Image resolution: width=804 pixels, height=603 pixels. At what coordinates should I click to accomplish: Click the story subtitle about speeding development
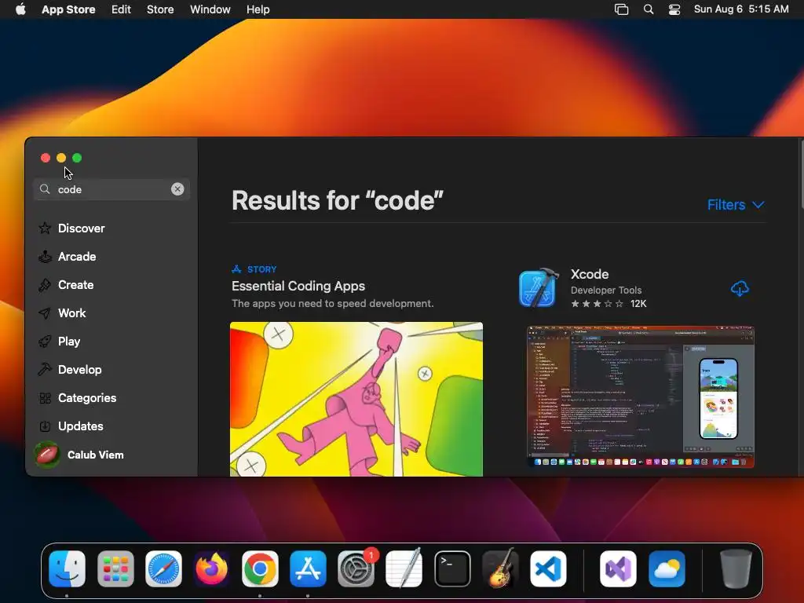[333, 304]
